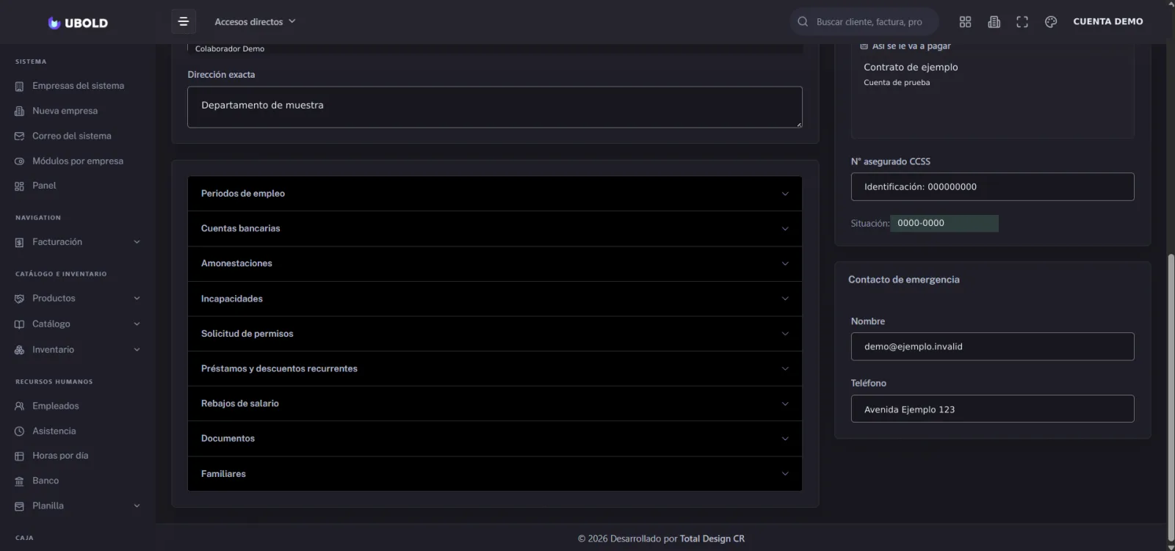Image resolution: width=1175 pixels, height=551 pixels.
Task: Expand Familiares accordion
Action: 494,474
